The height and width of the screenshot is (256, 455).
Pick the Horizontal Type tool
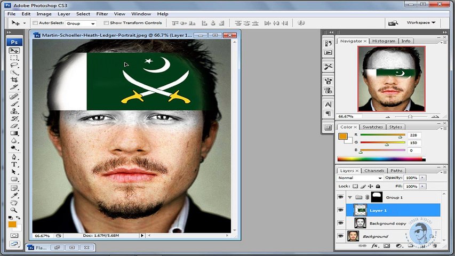point(14,164)
